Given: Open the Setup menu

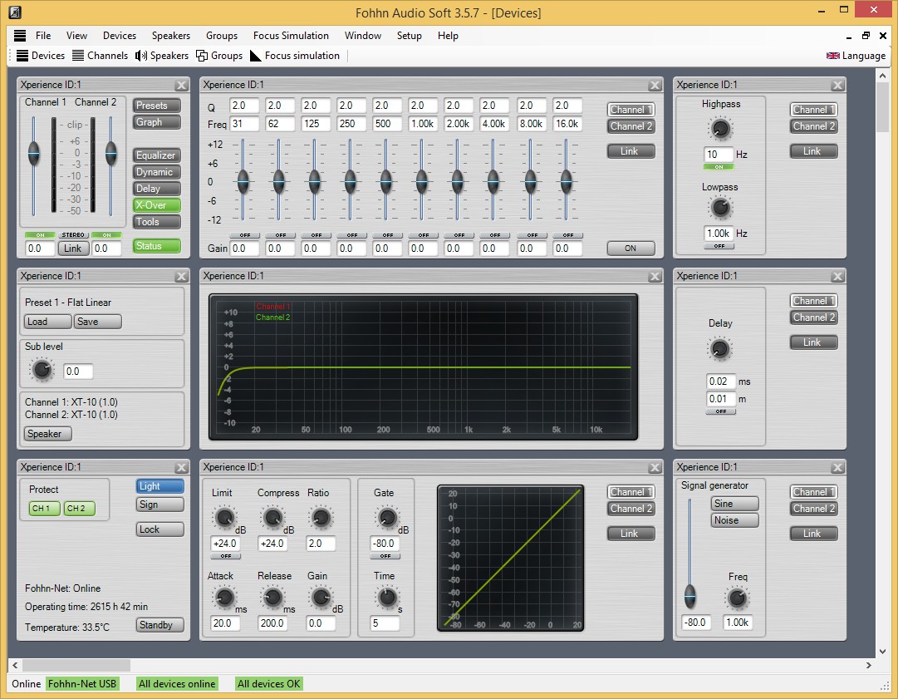Looking at the screenshot, I should click(x=409, y=36).
